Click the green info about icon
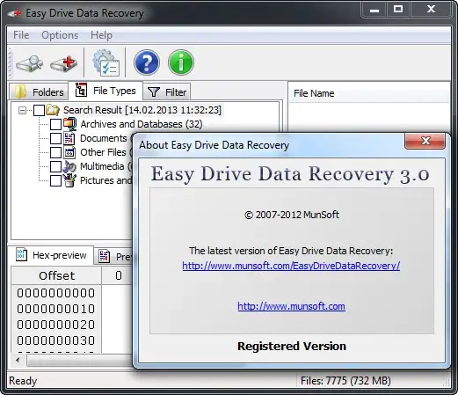The image size is (458, 395). [x=181, y=62]
